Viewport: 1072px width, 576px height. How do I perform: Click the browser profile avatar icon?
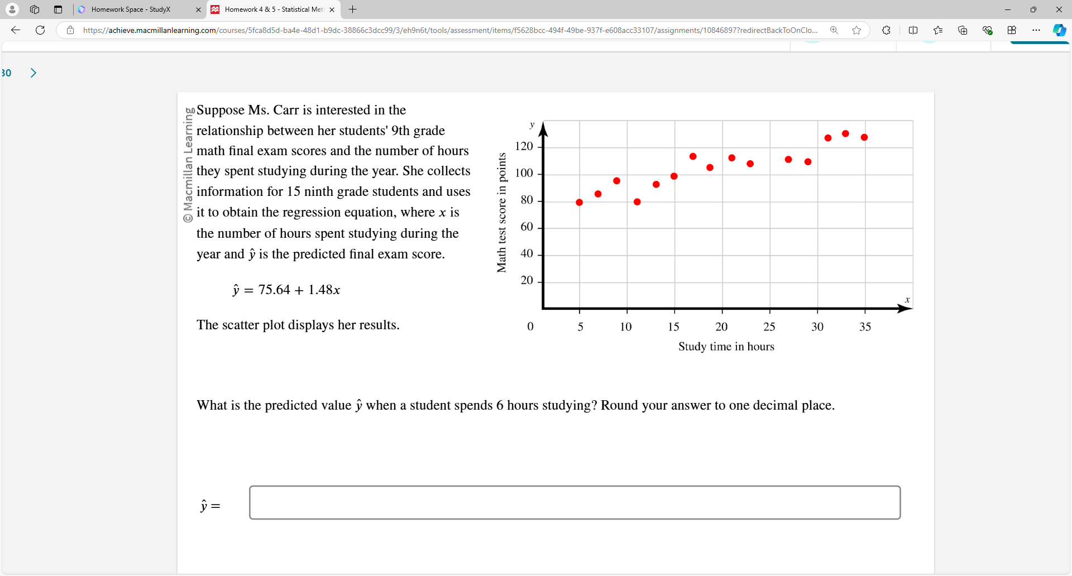[12, 9]
